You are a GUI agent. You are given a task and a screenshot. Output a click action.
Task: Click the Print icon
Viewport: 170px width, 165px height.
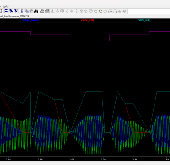[42, 11]
